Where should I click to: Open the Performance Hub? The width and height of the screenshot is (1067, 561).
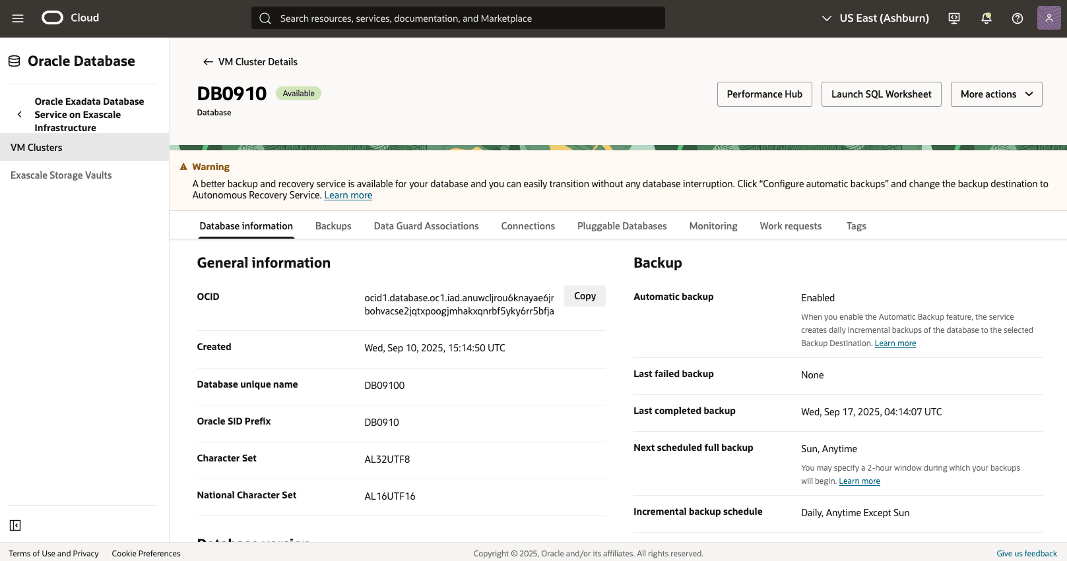click(x=765, y=94)
